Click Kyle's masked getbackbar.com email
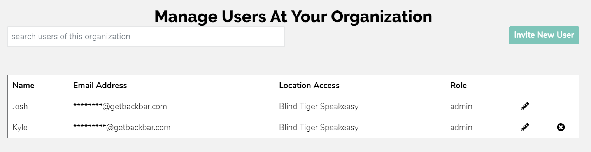Screen dimensions: 591x152 (x=122, y=127)
